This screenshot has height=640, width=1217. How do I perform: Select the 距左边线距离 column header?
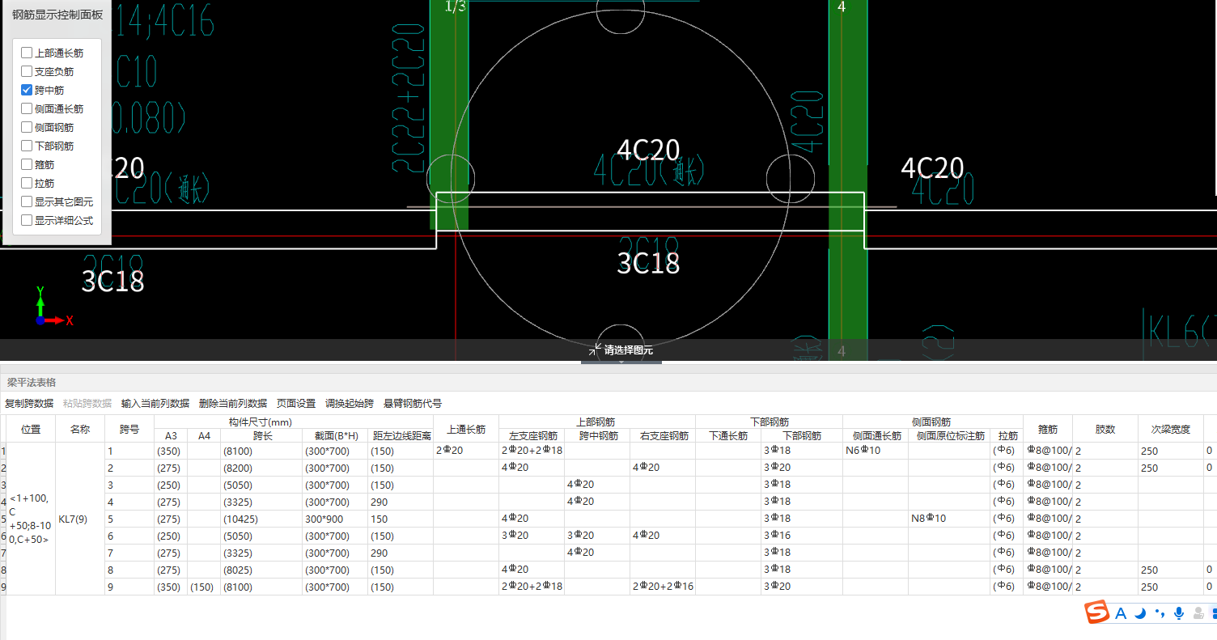[x=401, y=435]
